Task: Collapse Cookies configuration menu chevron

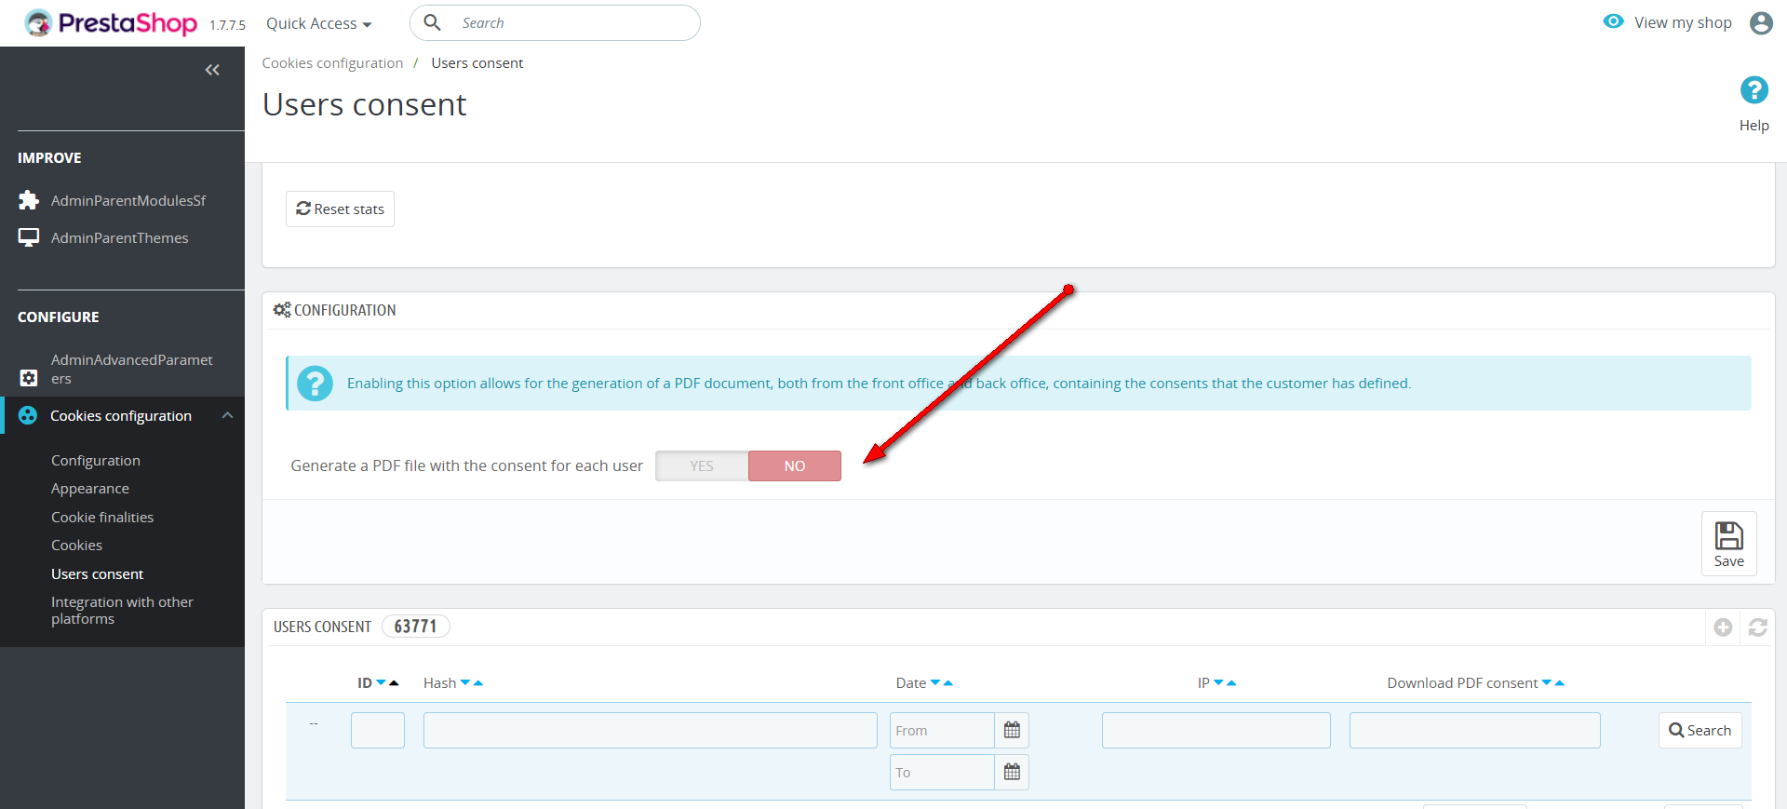Action: click(227, 415)
